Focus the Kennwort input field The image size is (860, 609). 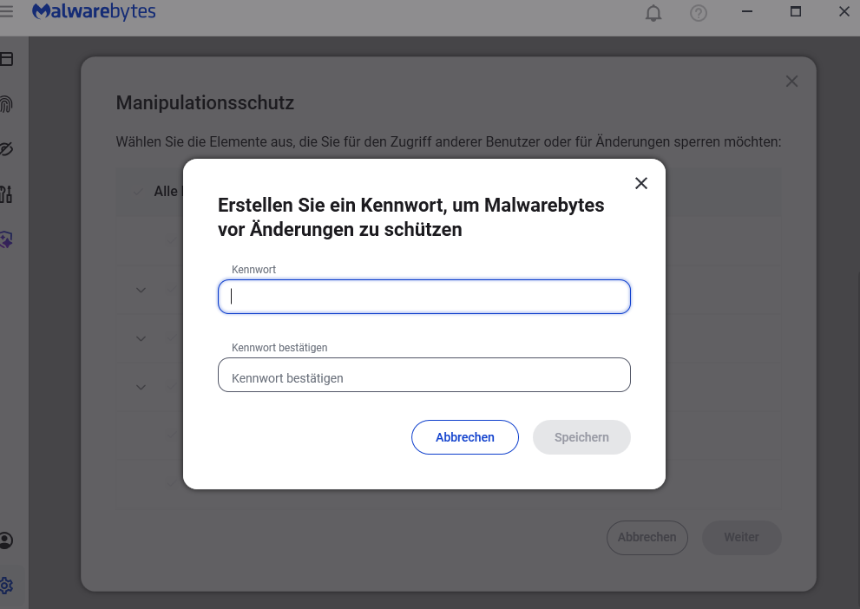click(424, 297)
